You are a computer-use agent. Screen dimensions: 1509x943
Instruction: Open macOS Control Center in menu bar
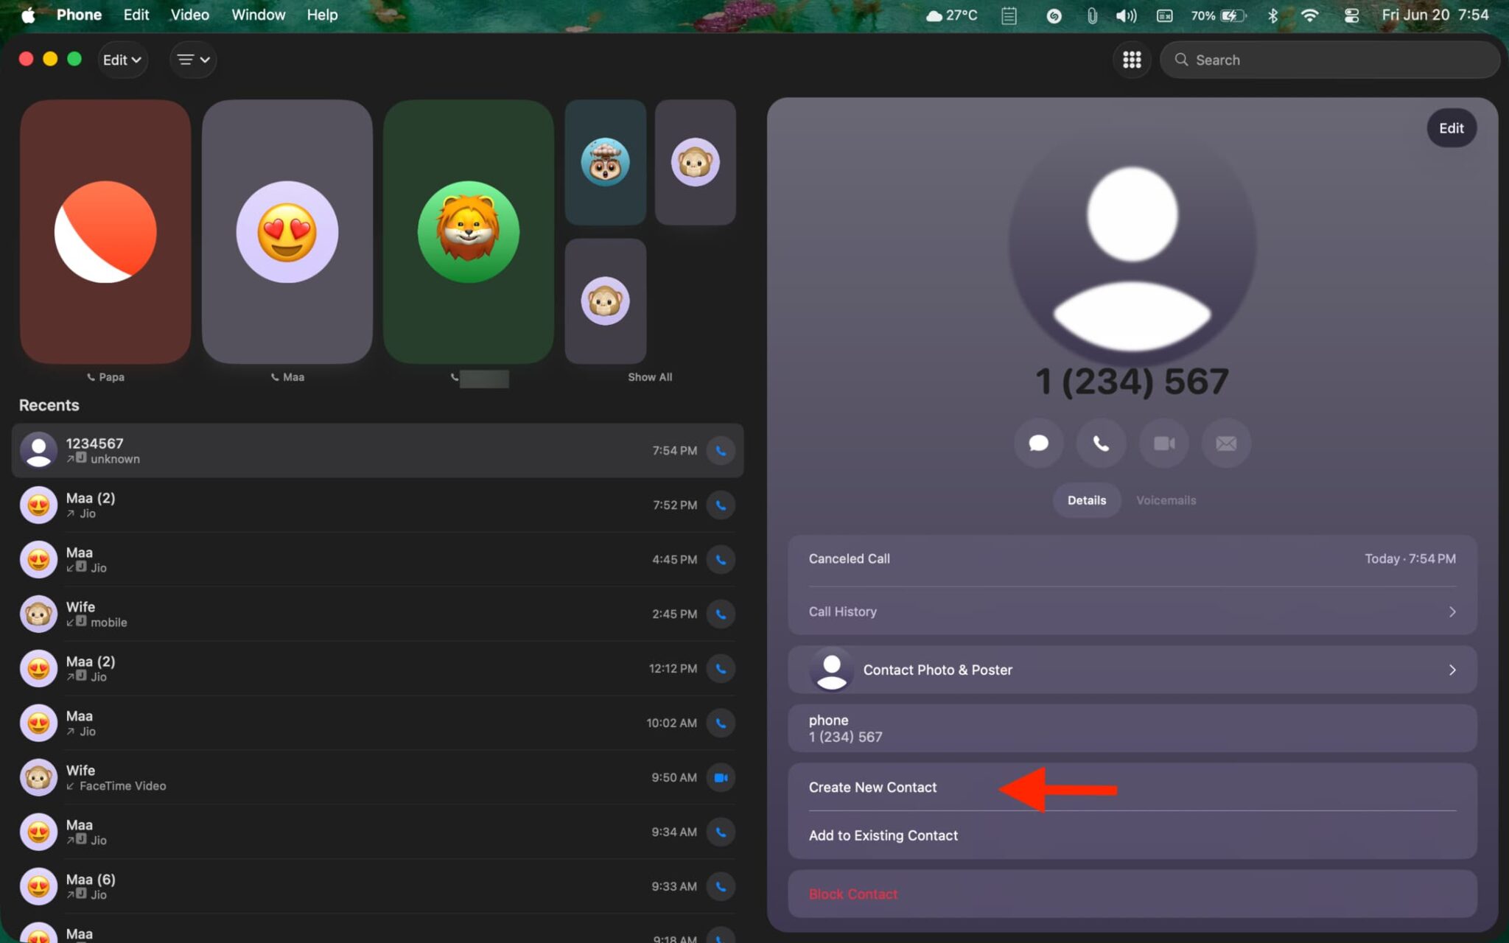point(1351,15)
